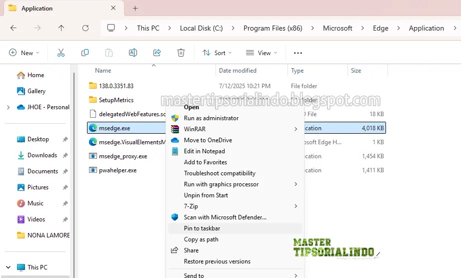The image size is (461, 278).
Task: Open the See more ellipsis menu
Action: pyautogui.click(x=298, y=53)
